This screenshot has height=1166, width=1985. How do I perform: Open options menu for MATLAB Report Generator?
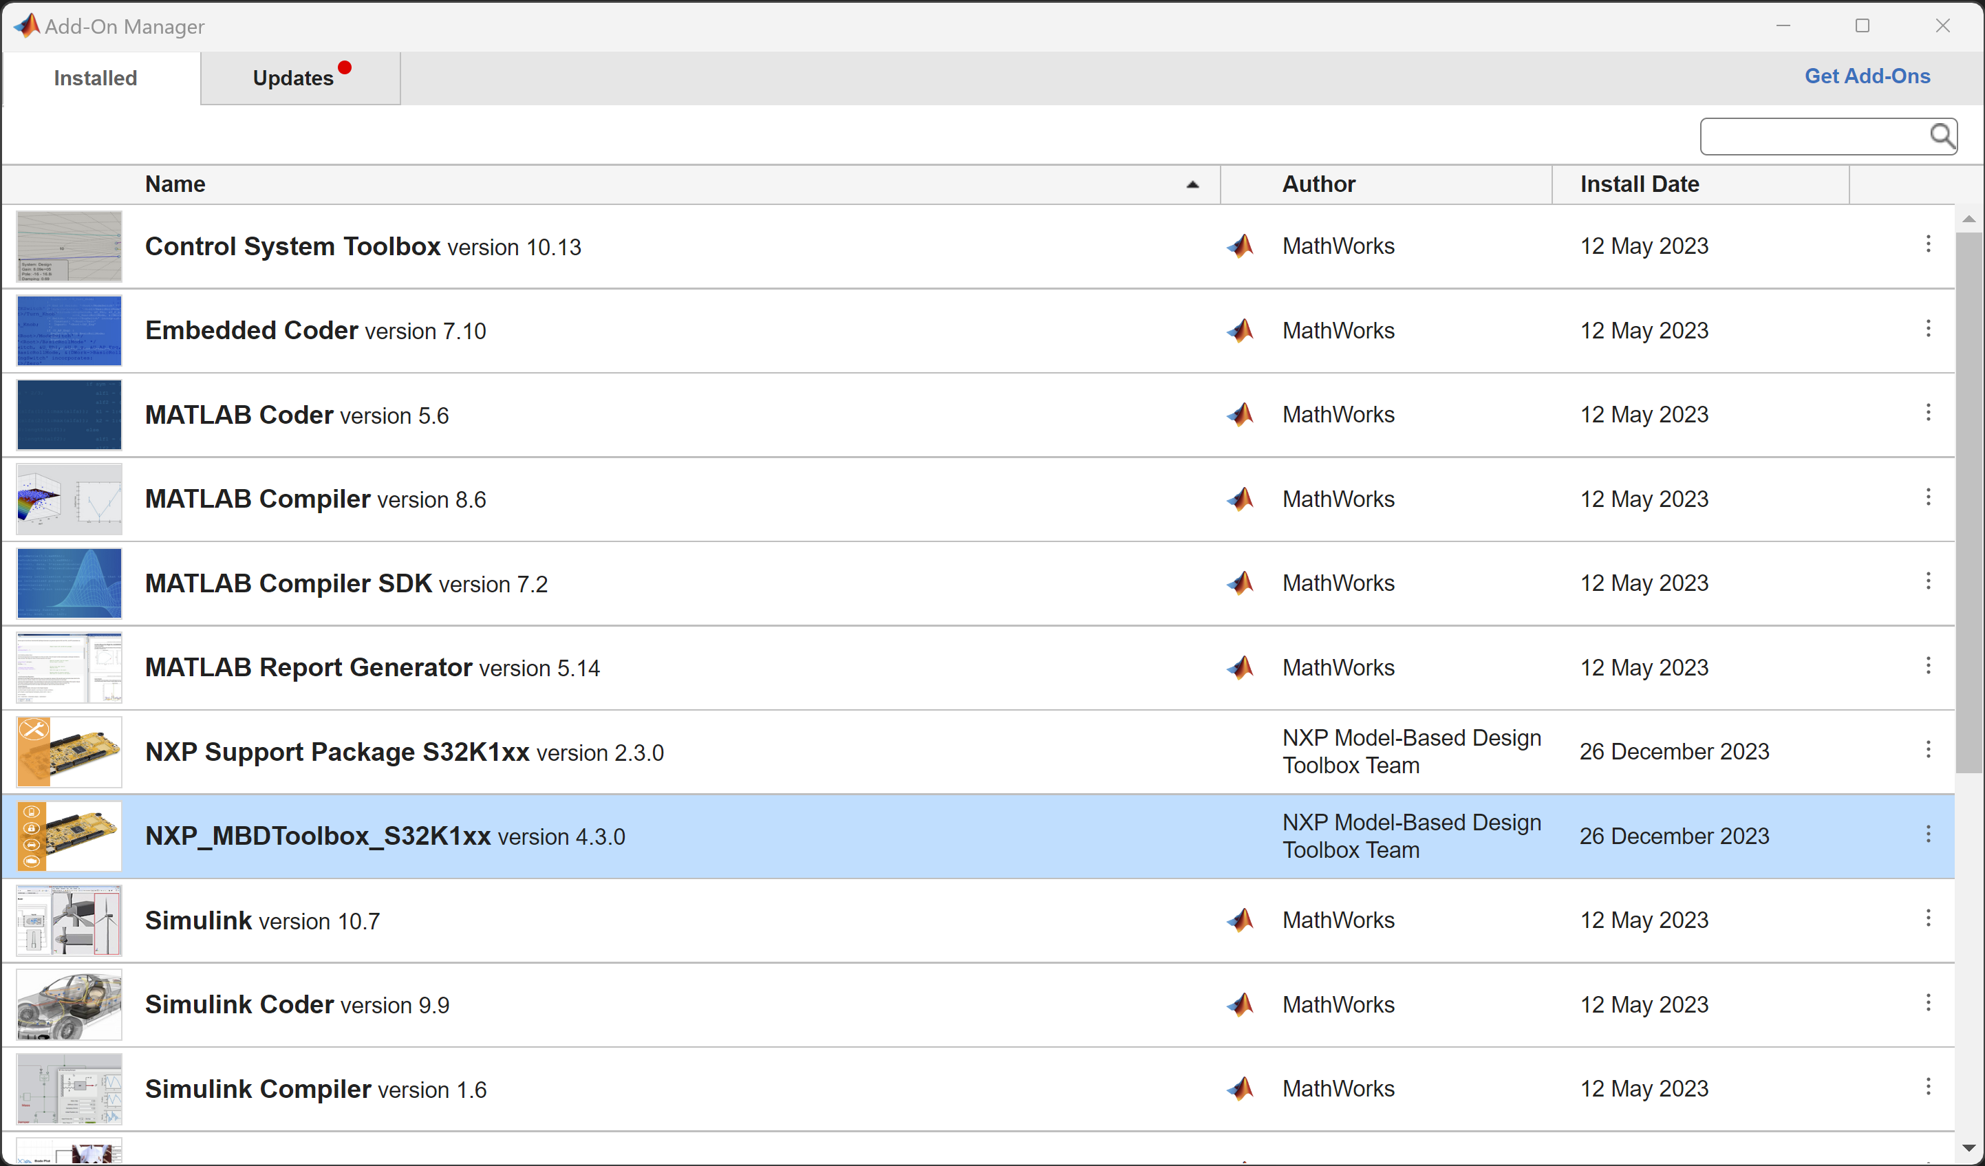pos(1929,665)
